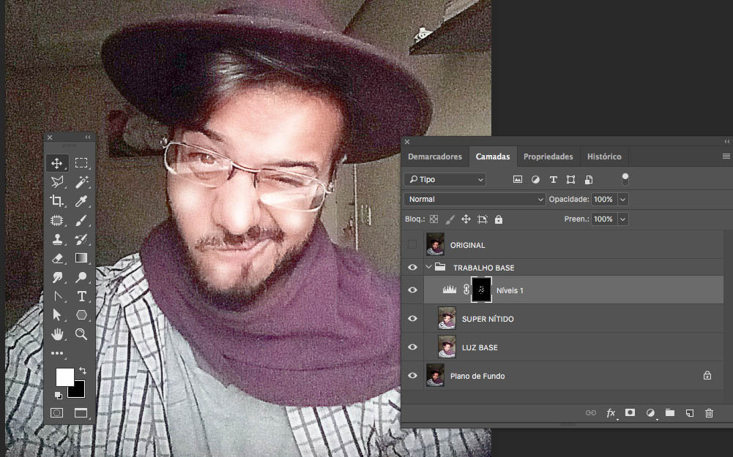Hide the SUPER NÍTIDO layer

(412, 318)
